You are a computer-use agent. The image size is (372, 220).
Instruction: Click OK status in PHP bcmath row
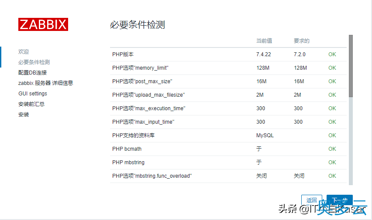[x=332, y=149]
